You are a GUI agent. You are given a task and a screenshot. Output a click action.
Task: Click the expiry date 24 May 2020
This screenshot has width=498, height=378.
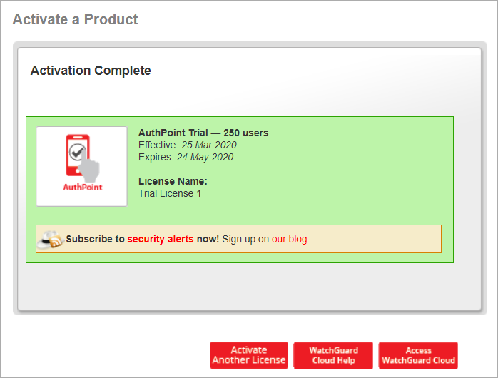[x=205, y=157]
